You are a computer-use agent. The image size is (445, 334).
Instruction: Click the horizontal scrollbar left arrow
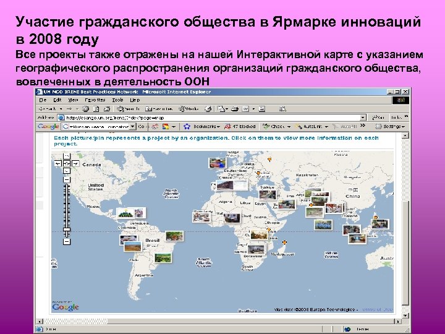40,322
